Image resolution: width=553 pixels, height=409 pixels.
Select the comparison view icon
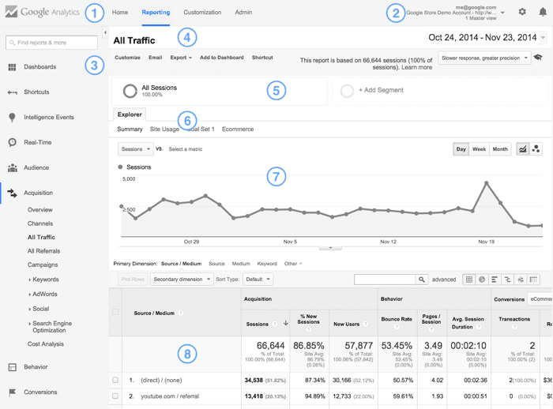(507, 280)
